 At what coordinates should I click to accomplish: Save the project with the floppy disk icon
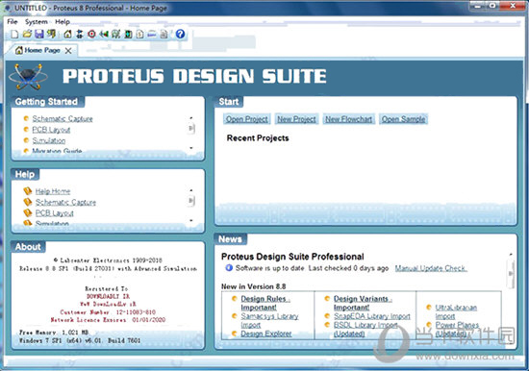39,34
